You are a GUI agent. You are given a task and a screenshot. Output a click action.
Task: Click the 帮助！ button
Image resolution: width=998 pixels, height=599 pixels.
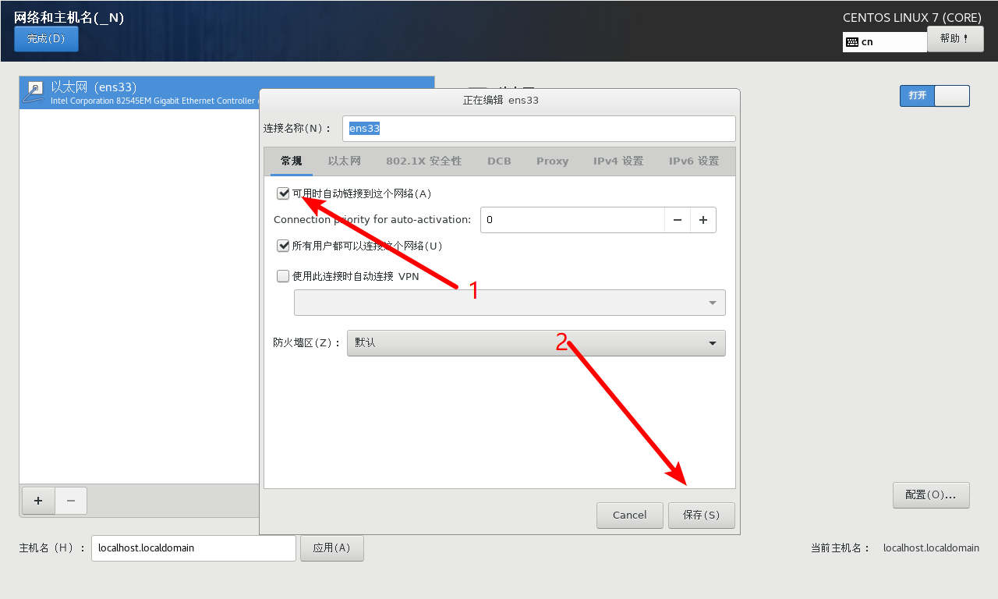(955, 39)
